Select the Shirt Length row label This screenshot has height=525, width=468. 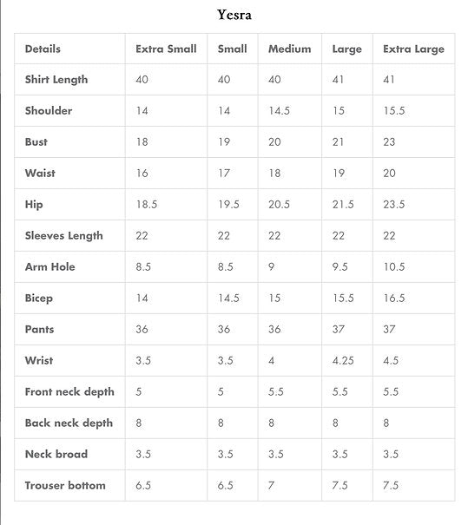pyautogui.click(x=56, y=80)
